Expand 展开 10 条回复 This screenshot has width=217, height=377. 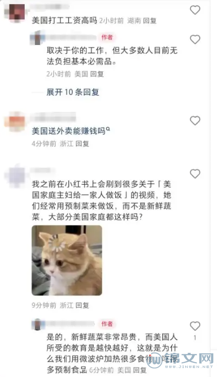(72, 92)
